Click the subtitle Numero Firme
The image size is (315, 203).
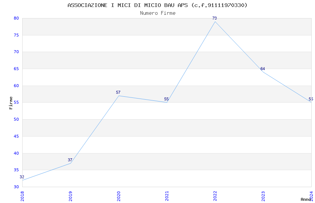(158, 13)
